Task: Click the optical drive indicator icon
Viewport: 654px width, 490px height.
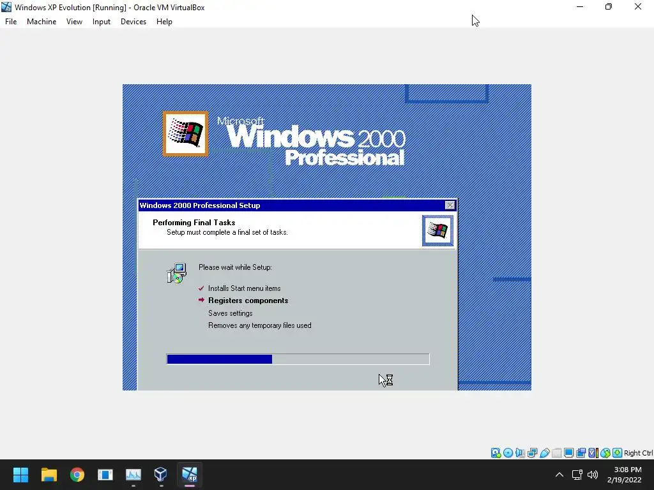Action: click(508, 453)
